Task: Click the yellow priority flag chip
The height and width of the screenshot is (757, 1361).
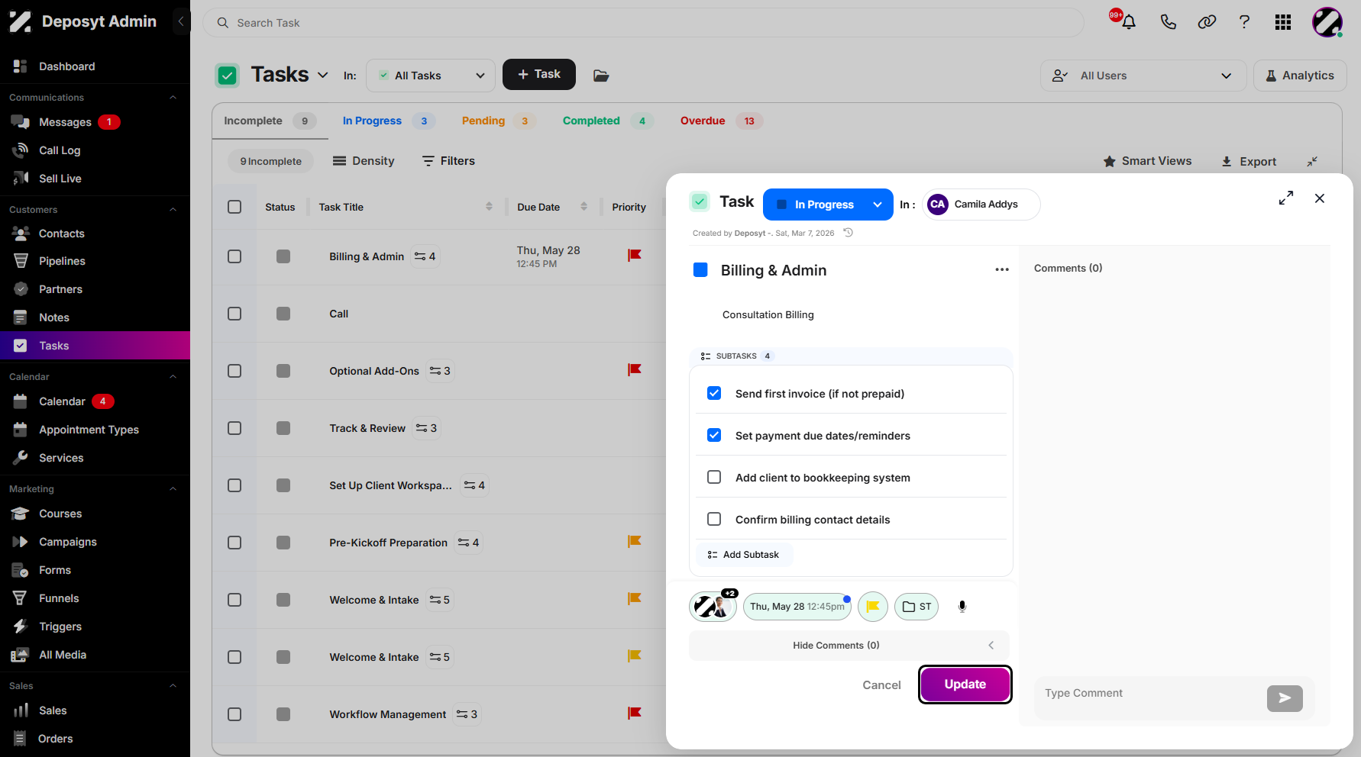Action: tap(873, 607)
